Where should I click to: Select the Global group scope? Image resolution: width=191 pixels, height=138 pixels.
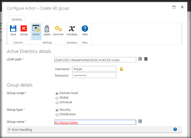[57, 98]
